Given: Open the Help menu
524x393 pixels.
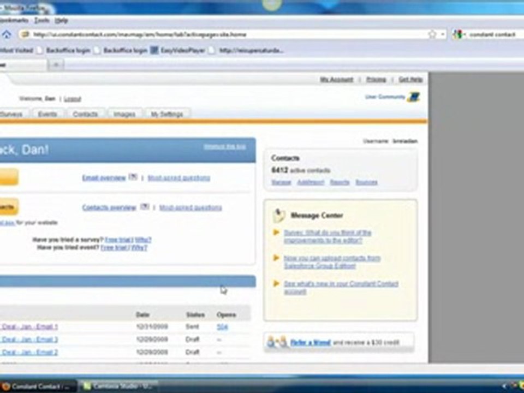Looking at the screenshot, I should [61, 20].
